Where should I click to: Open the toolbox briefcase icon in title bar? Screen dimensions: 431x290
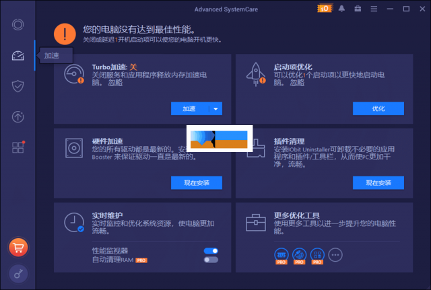tap(358, 9)
